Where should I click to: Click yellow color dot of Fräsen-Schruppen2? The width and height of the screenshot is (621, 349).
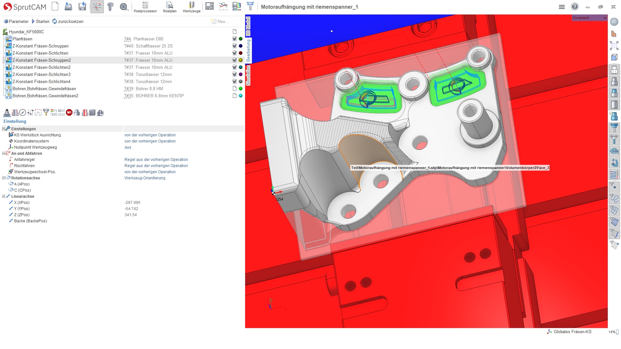[x=241, y=60]
